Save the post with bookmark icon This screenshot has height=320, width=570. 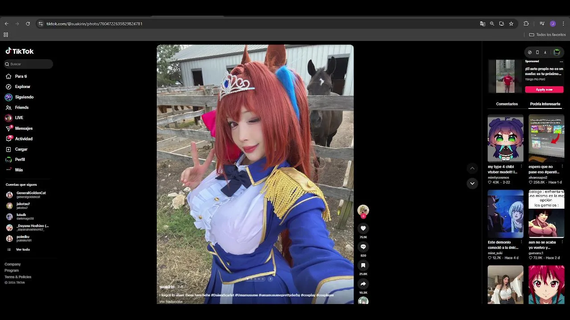tap(363, 265)
